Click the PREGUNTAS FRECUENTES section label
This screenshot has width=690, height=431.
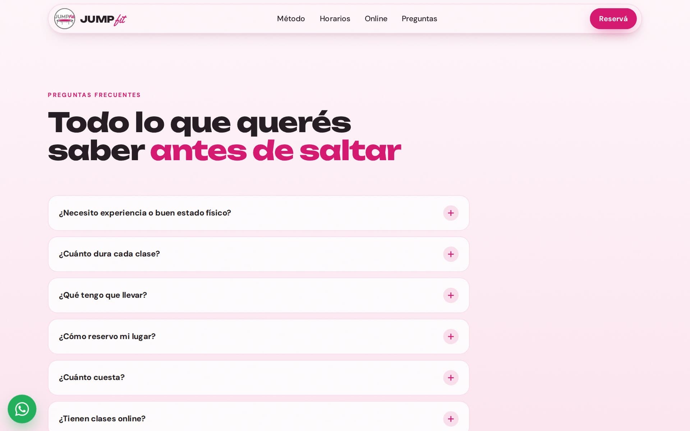[94, 95]
